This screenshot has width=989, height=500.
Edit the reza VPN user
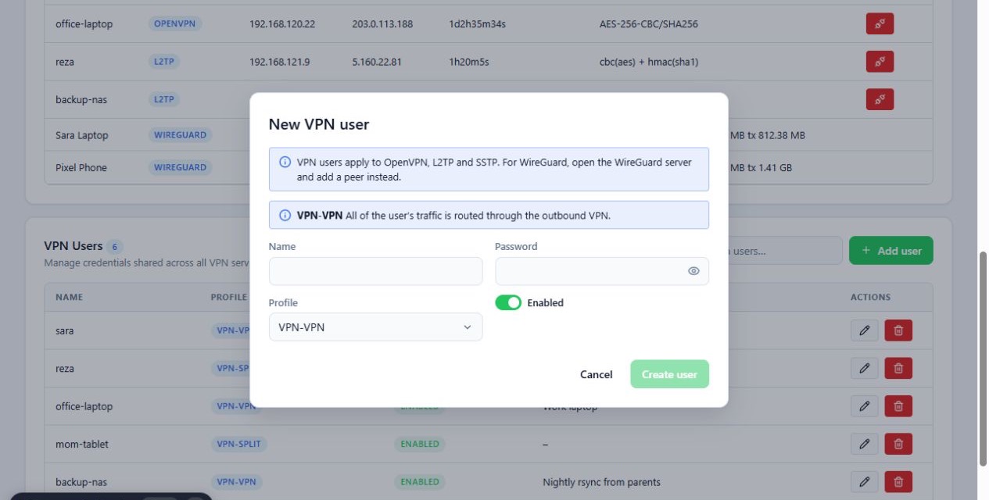coord(864,368)
